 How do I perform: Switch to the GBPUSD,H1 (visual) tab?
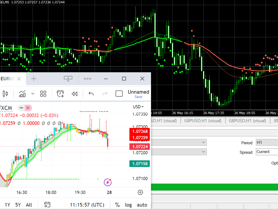pos(203,120)
